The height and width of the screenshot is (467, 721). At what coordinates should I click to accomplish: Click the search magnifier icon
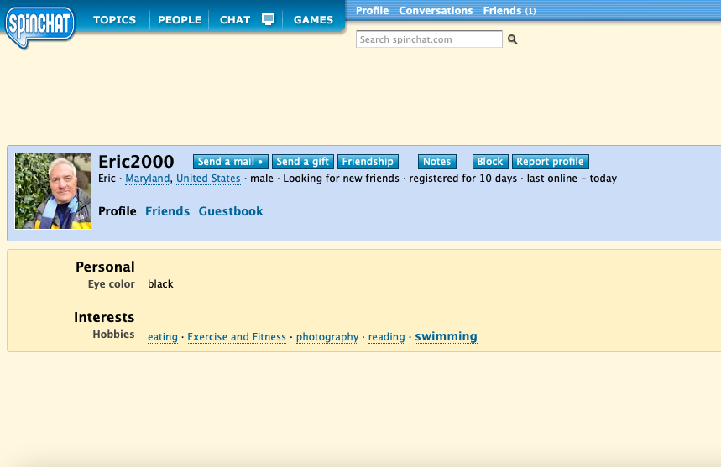(512, 39)
